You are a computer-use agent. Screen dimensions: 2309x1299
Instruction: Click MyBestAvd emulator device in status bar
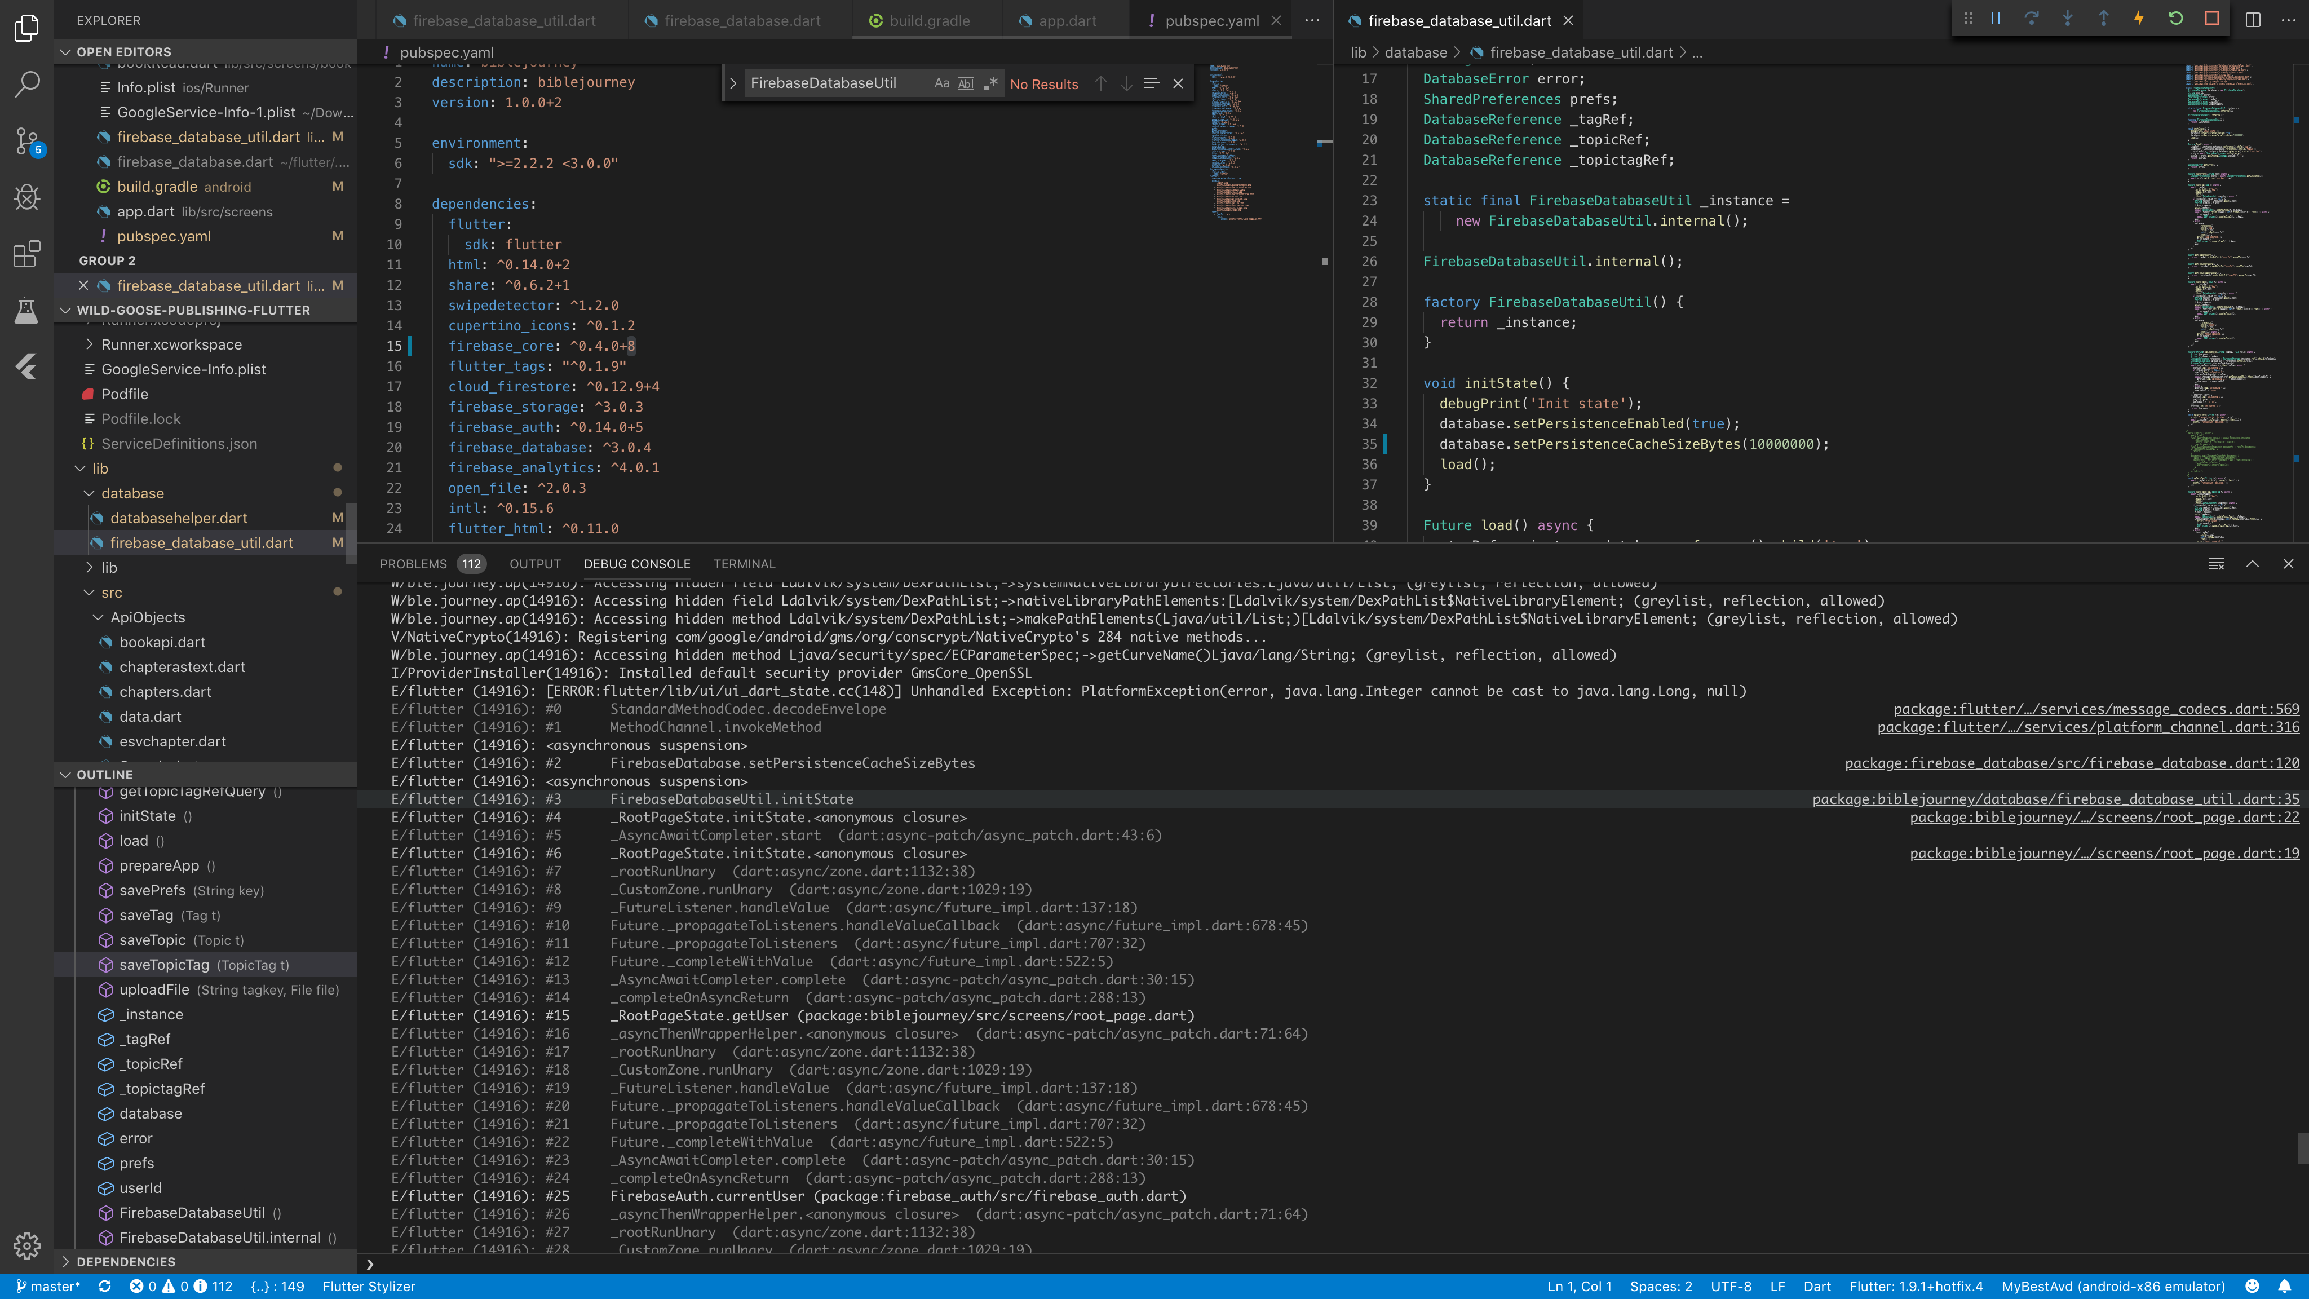(2113, 1285)
